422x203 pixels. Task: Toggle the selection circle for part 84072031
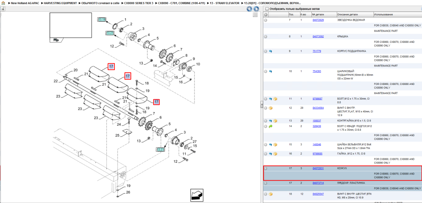point(265,169)
